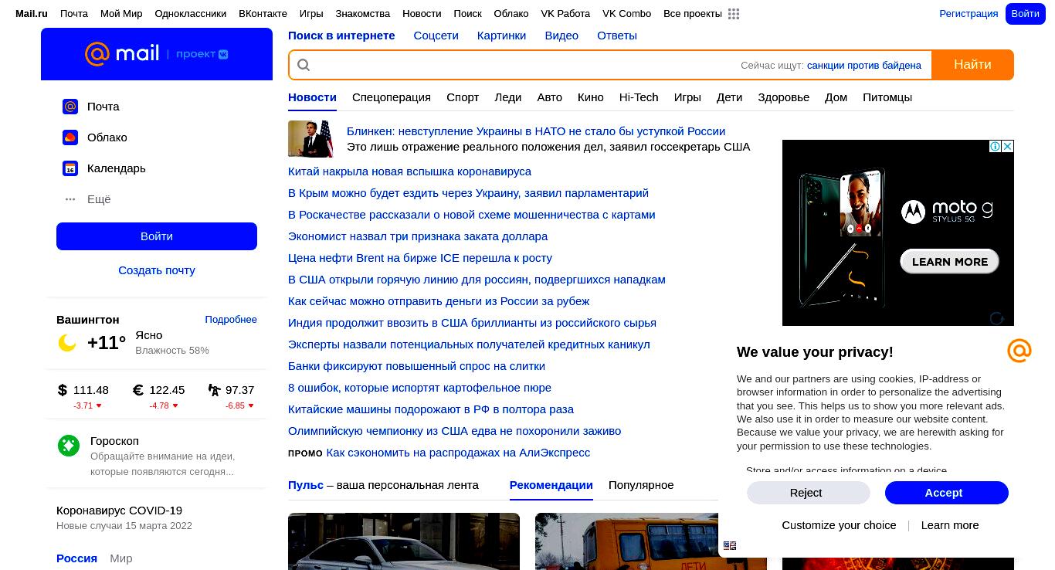1055x570 pixels.
Task: Click Learn more in privacy popup
Action: pos(950,525)
